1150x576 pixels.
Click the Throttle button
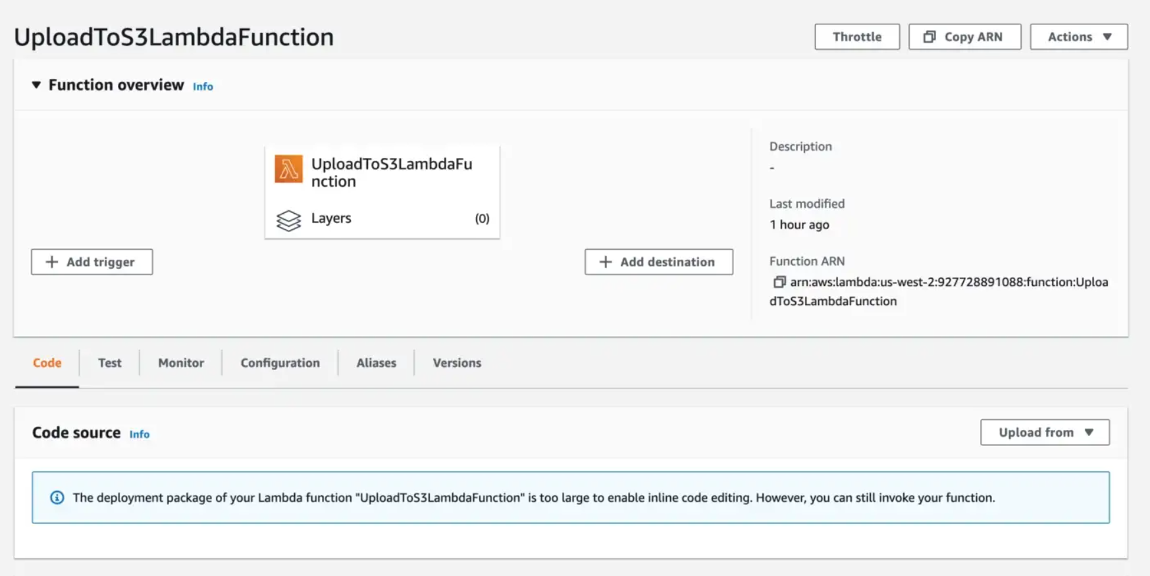(857, 37)
